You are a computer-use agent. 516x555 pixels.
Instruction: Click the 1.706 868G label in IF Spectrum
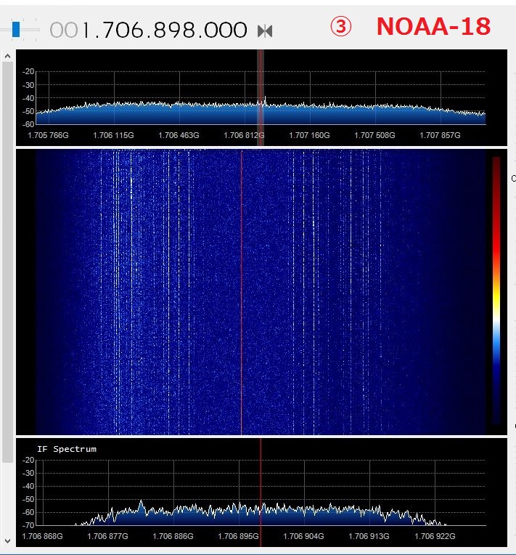[42, 536]
